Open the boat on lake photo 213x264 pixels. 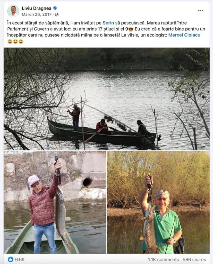[107, 99]
